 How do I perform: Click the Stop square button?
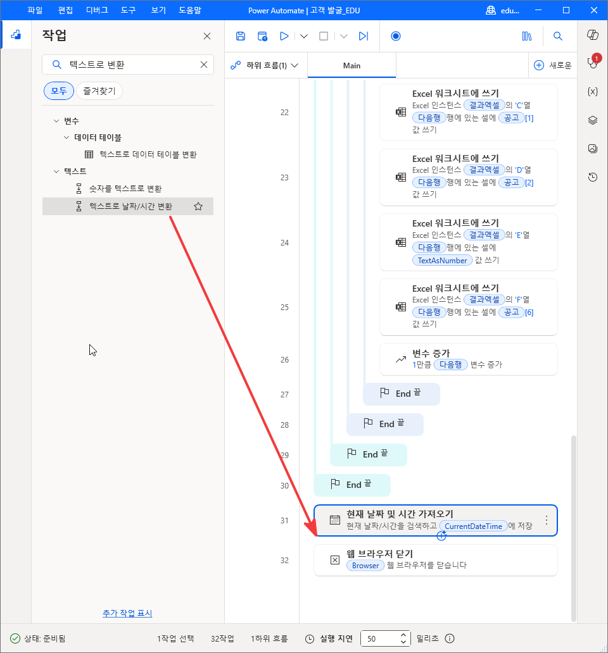tap(324, 36)
